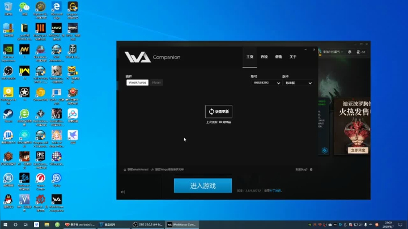Launch WeakAuras Companion desktop shortcut
Image resolution: width=408 pixels, height=229 pixels.
pos(57,203)
